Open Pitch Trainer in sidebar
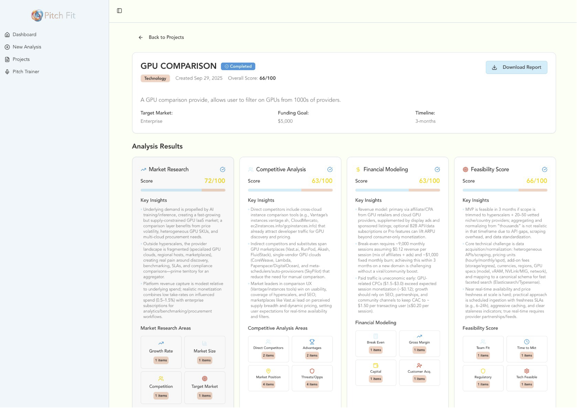577x408 pixels. 26,72
